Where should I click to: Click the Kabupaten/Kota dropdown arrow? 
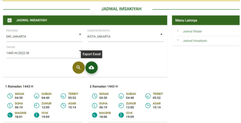(161, 34)
